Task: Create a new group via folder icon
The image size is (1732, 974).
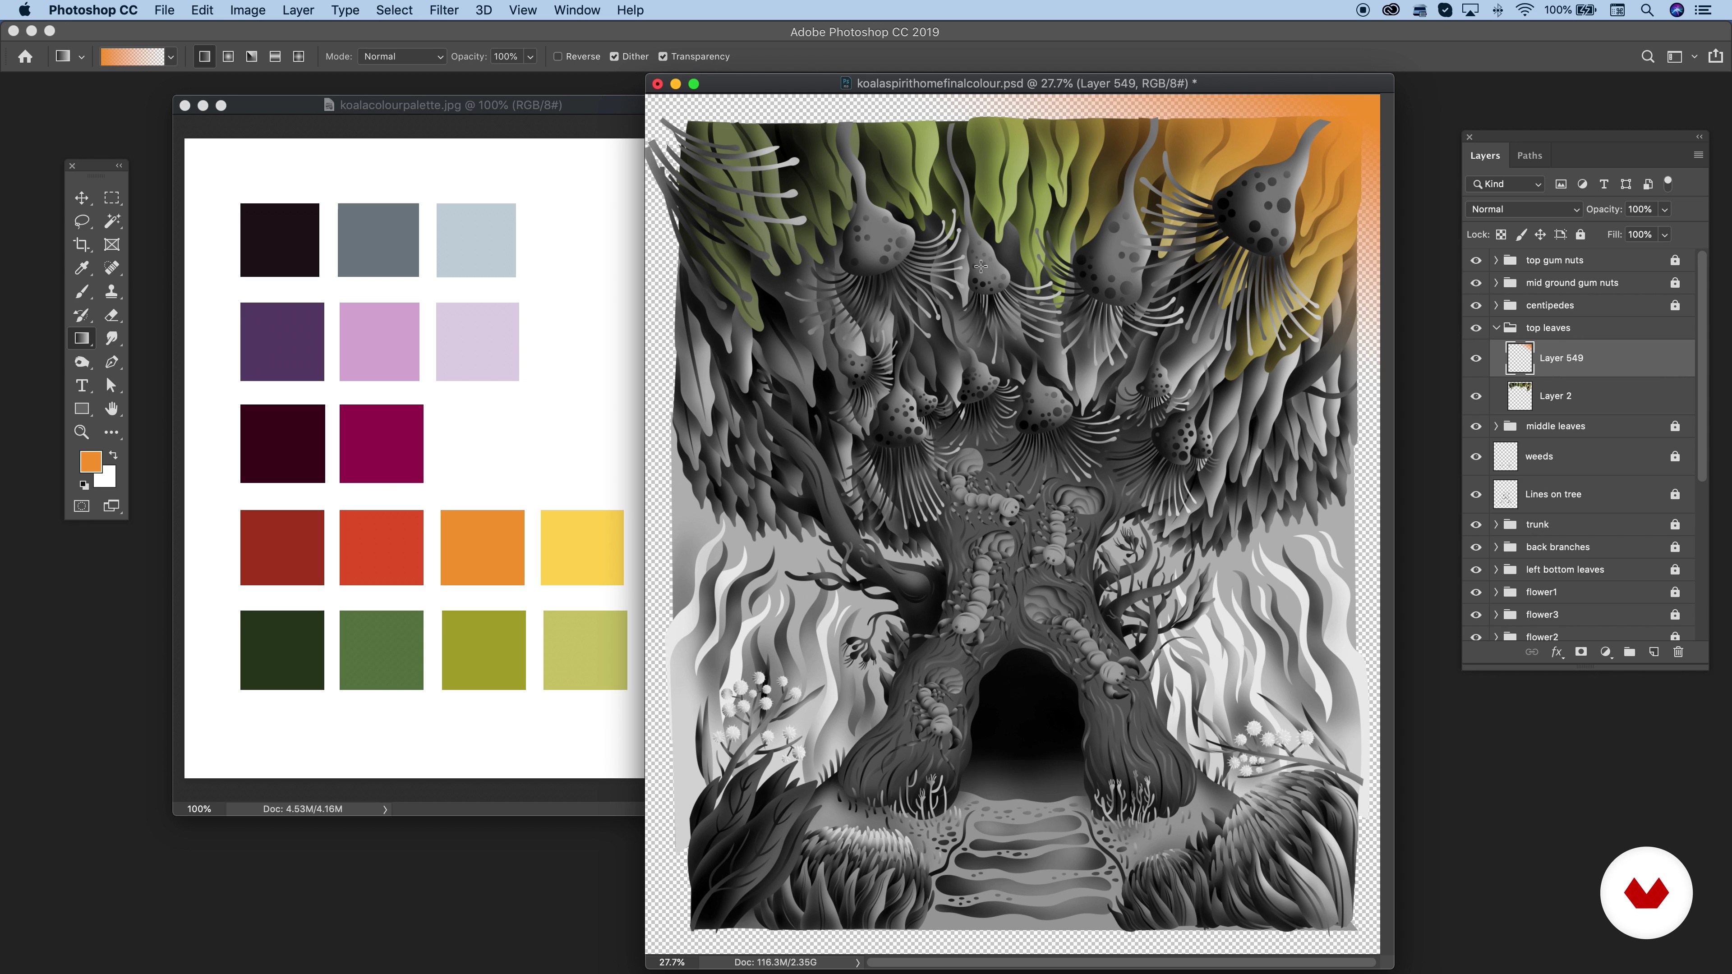Action: coord(1629,652)
